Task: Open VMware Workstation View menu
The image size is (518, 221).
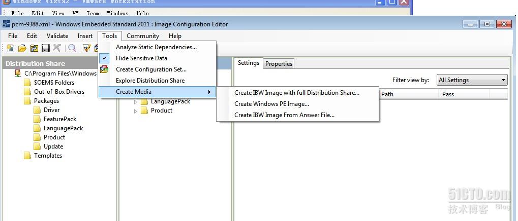Action: (58, 13)
